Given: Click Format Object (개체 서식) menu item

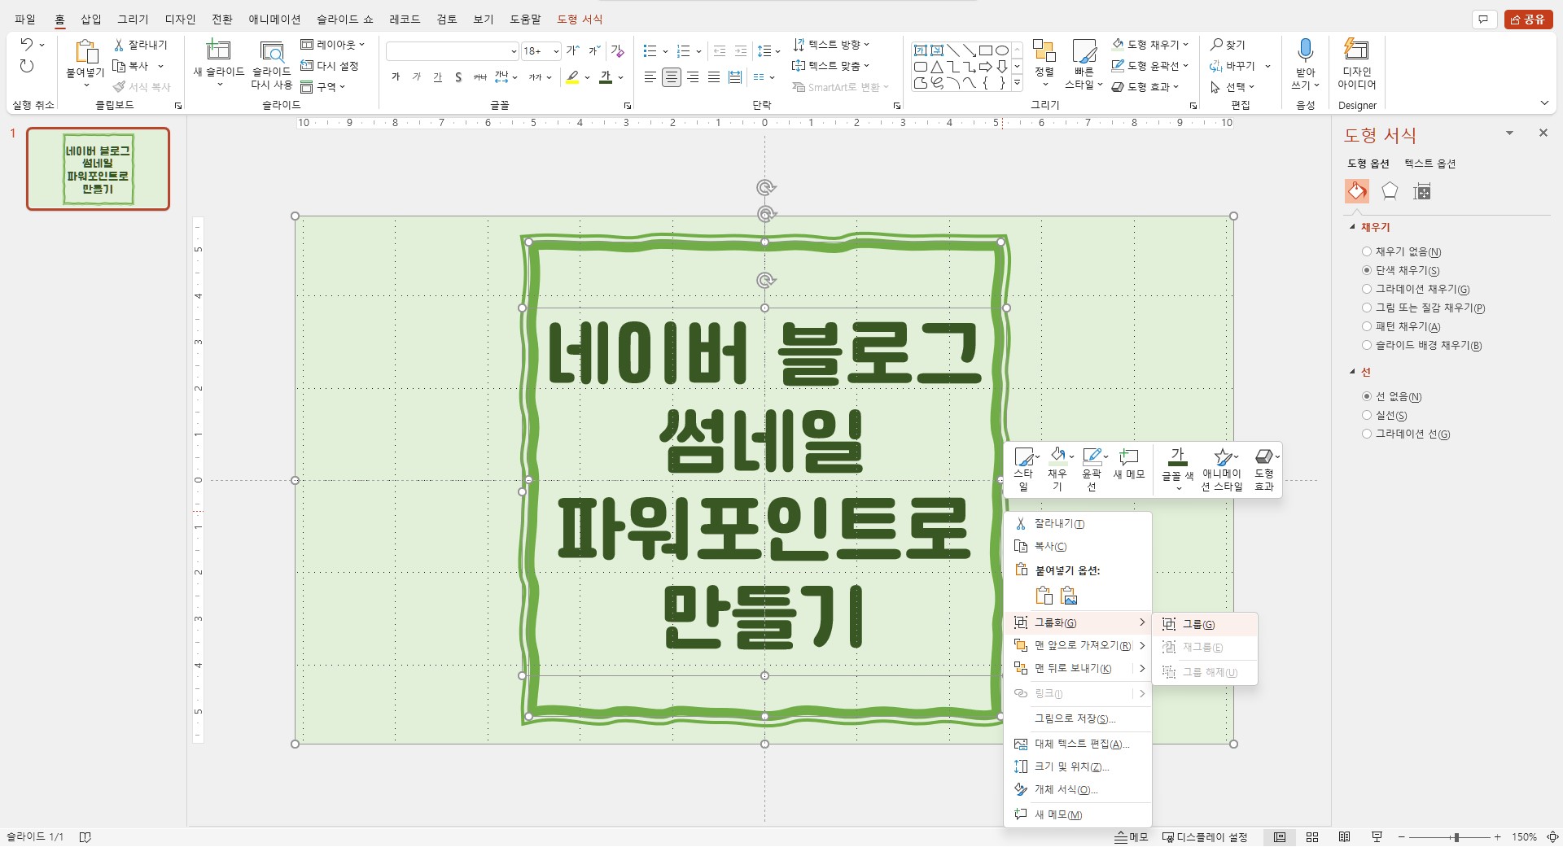Looking at the screenshot, I should [1078, 789].
